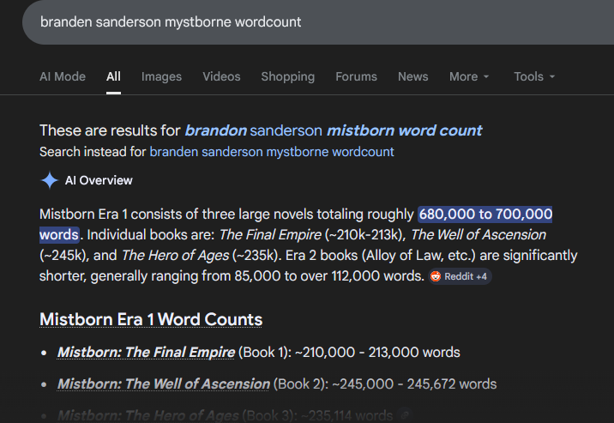614x423 pixels.
Task: Open the Images tab
Action: click(x=161, y=76)
